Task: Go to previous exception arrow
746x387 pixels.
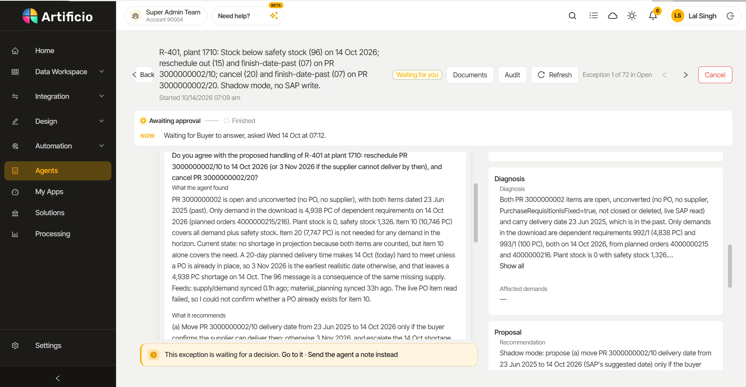Action: point(664,75)
